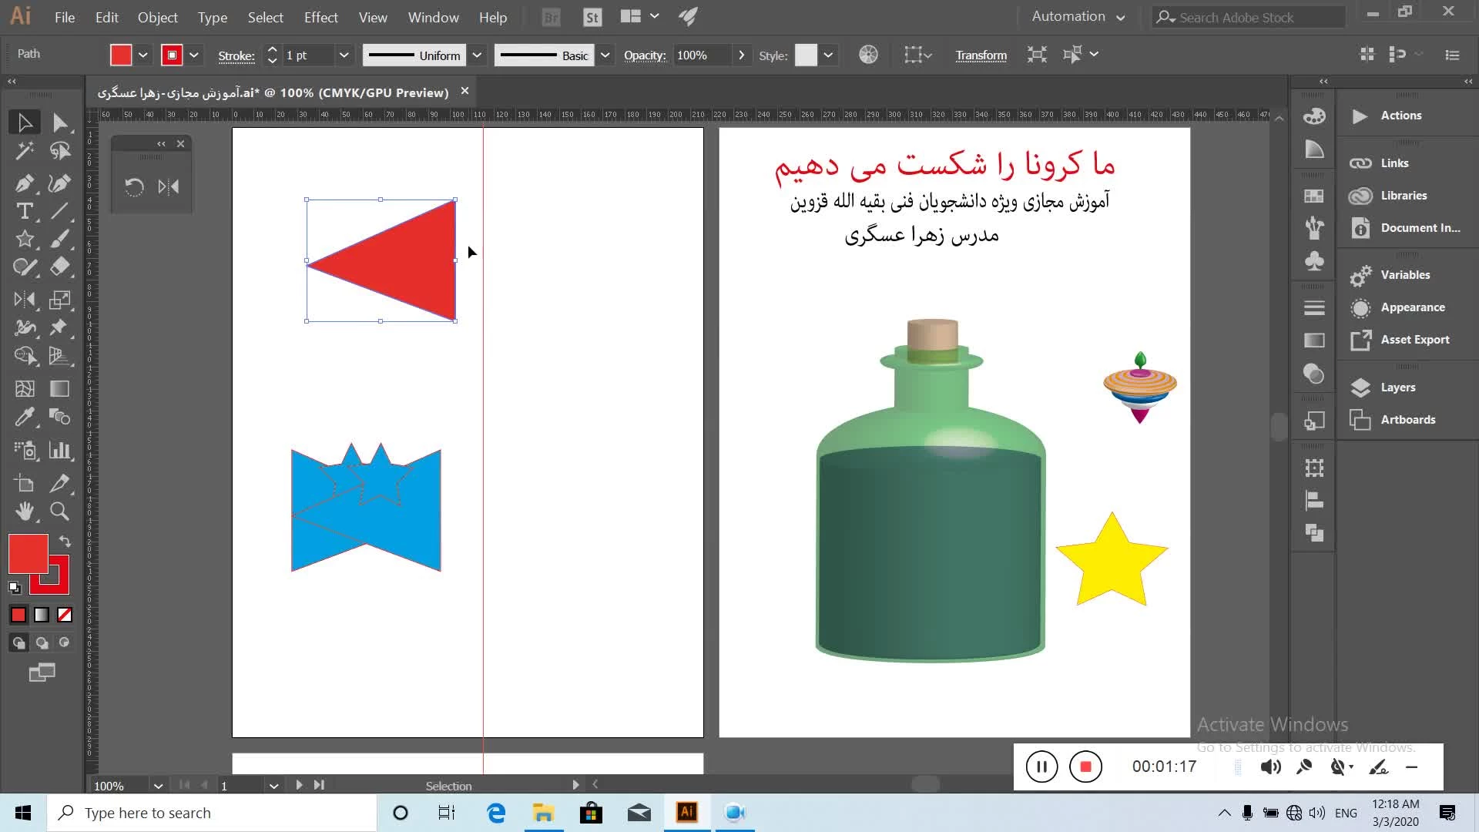
Task: Open the stroke weight dropdown
Action: click(344, 55)
